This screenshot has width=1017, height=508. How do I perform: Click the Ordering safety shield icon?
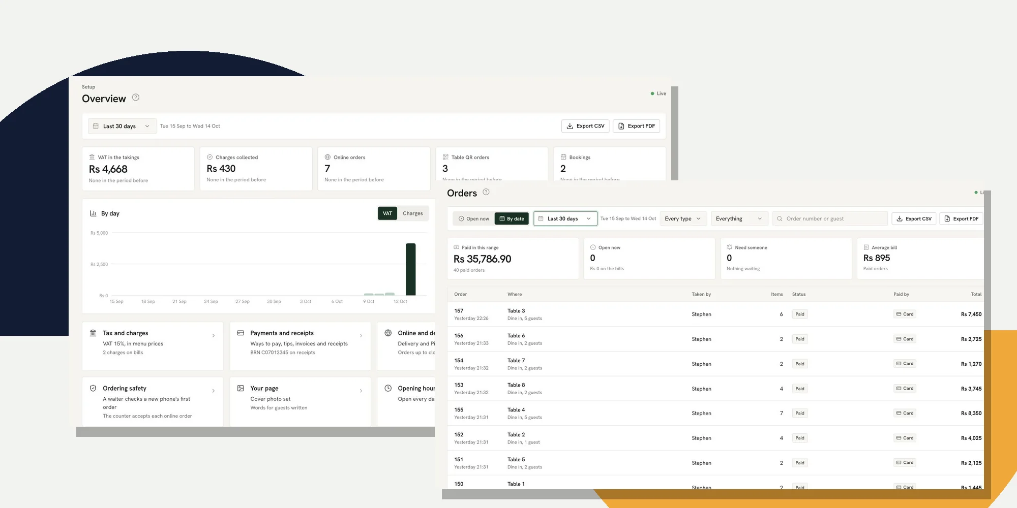coord(93,388)
